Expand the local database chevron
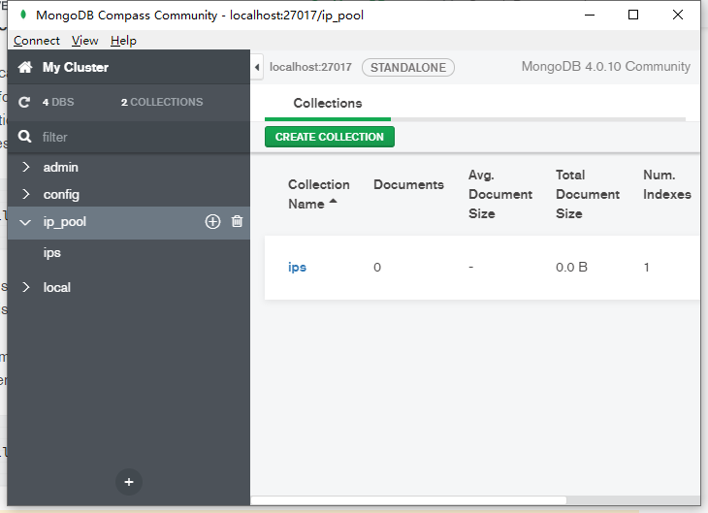Image resolution: width=708 pixels, height=513 pixels. (x=26, y=287)
